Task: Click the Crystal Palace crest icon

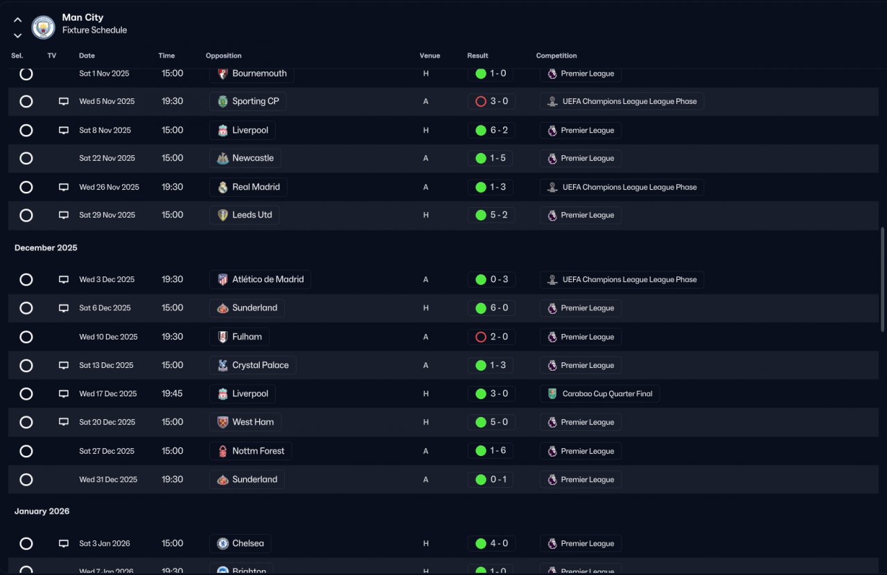Action: [222, 365]
